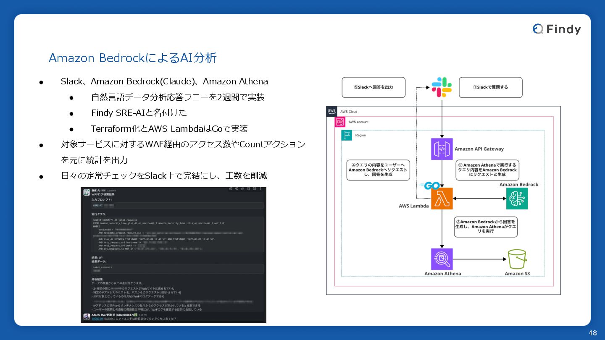The image size is (605, 340).
Task: Click the teal Region flag icon
Action: pos(347,135)
